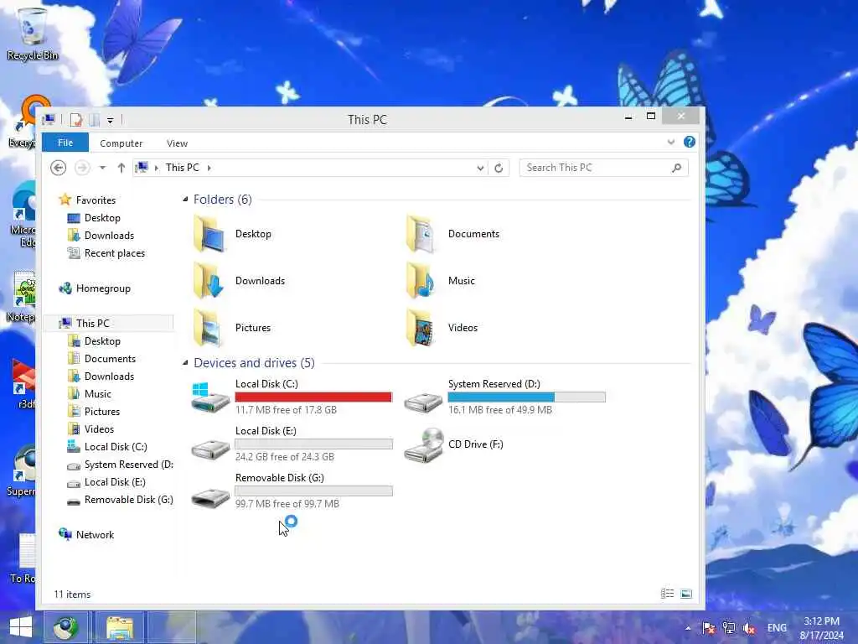Click the Local Disk (E:) capacity bar
The width and height of the screenshot is (858, 644).
pos(313,444)
